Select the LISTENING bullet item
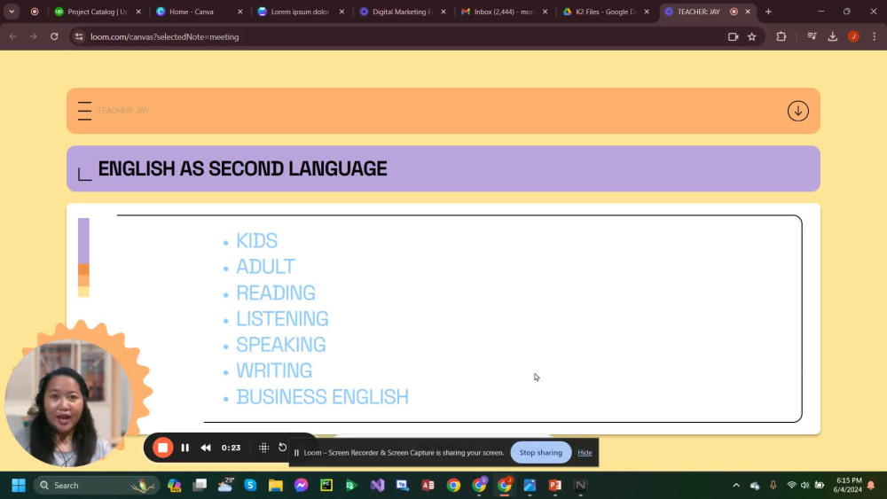The height and width of the screenshot is (499, 887). click(x=282, y=319)
